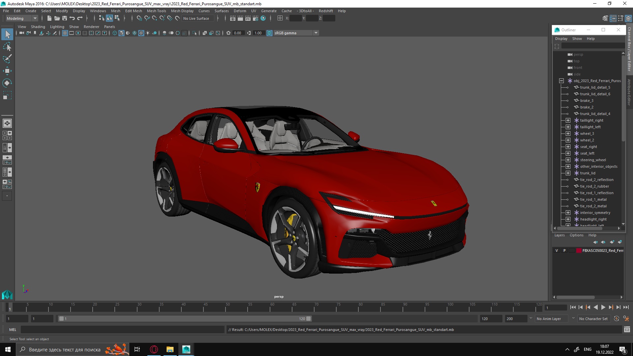
Task: Open the Deform menu
Action: (240, 11)
